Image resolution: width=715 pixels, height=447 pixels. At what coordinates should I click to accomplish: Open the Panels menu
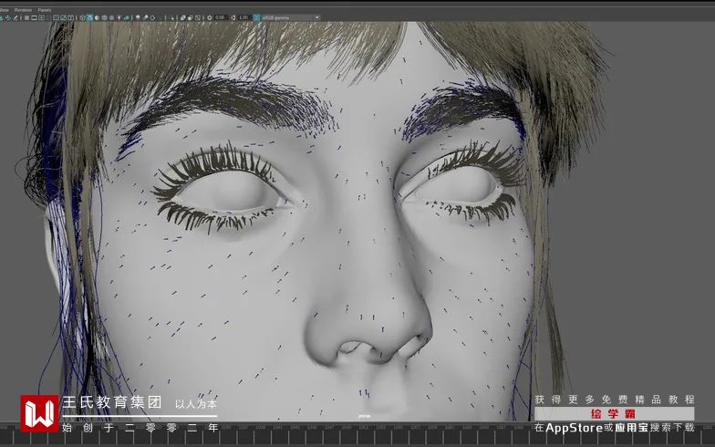pos(45,10)
